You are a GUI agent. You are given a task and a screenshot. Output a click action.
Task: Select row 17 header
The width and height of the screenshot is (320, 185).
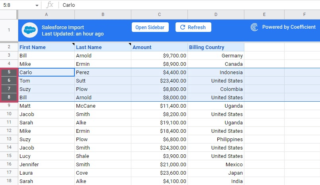coord(9,173)
